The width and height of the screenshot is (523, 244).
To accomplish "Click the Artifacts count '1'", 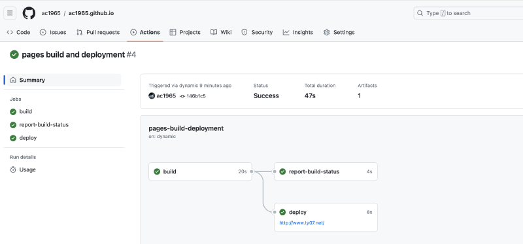I will point(359,96).
